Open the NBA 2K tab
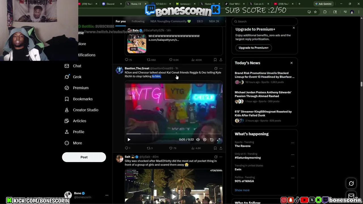 [x=214, y=21]
